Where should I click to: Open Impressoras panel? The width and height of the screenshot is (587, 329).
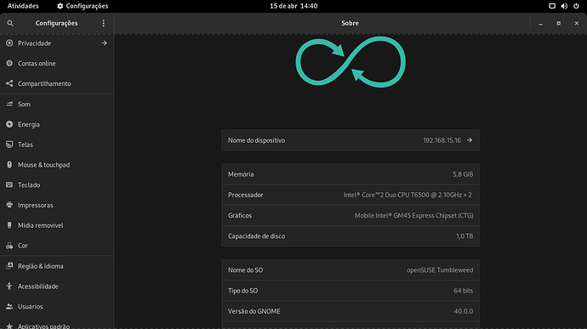(x=57, y=205)
